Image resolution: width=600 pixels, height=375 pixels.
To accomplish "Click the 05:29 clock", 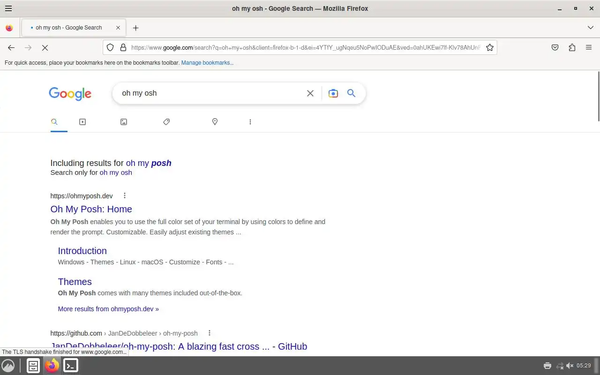I will [584, 366].
